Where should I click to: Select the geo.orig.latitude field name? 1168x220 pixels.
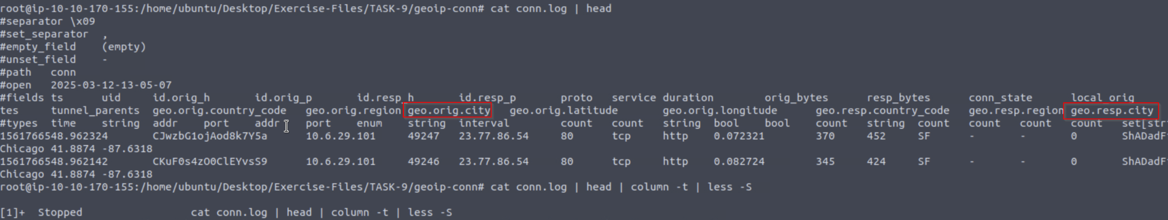pos(564,111)
